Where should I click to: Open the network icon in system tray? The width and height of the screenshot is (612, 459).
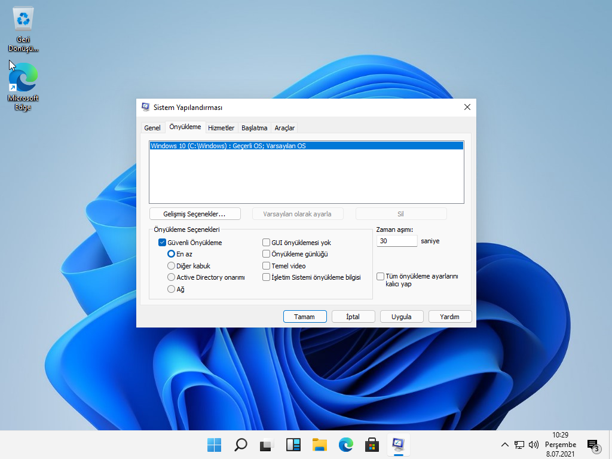519,445
